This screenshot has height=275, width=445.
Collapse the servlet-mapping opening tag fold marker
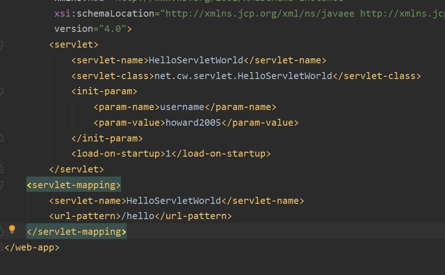pos(1,185)
